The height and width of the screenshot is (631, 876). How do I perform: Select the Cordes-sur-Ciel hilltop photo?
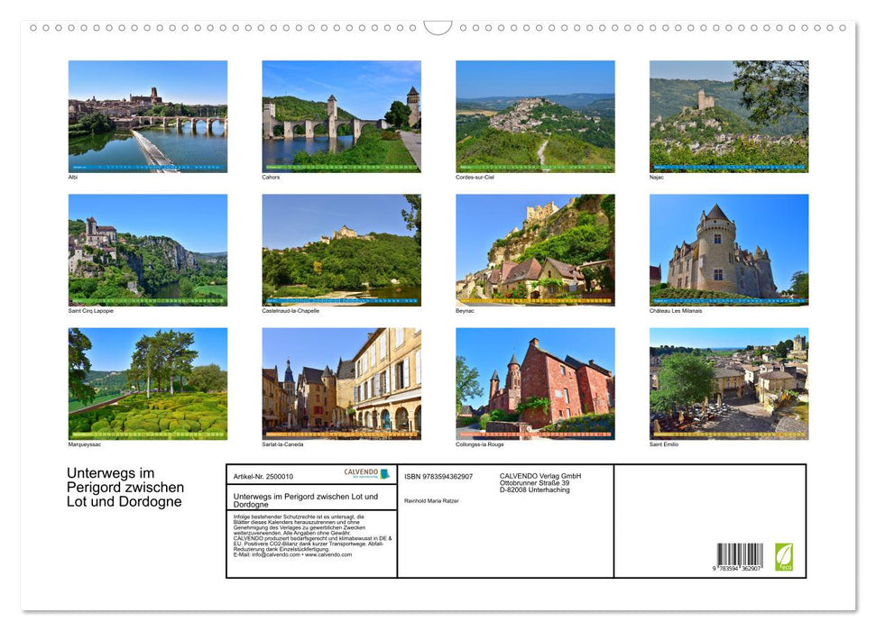(x=535, y=116)
